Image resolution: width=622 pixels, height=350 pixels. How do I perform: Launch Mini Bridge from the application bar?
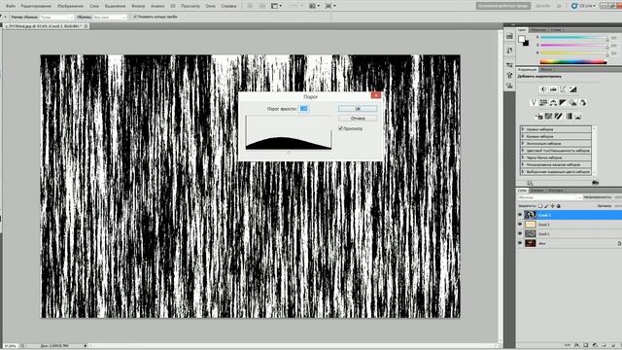click(x=261, y=6)
